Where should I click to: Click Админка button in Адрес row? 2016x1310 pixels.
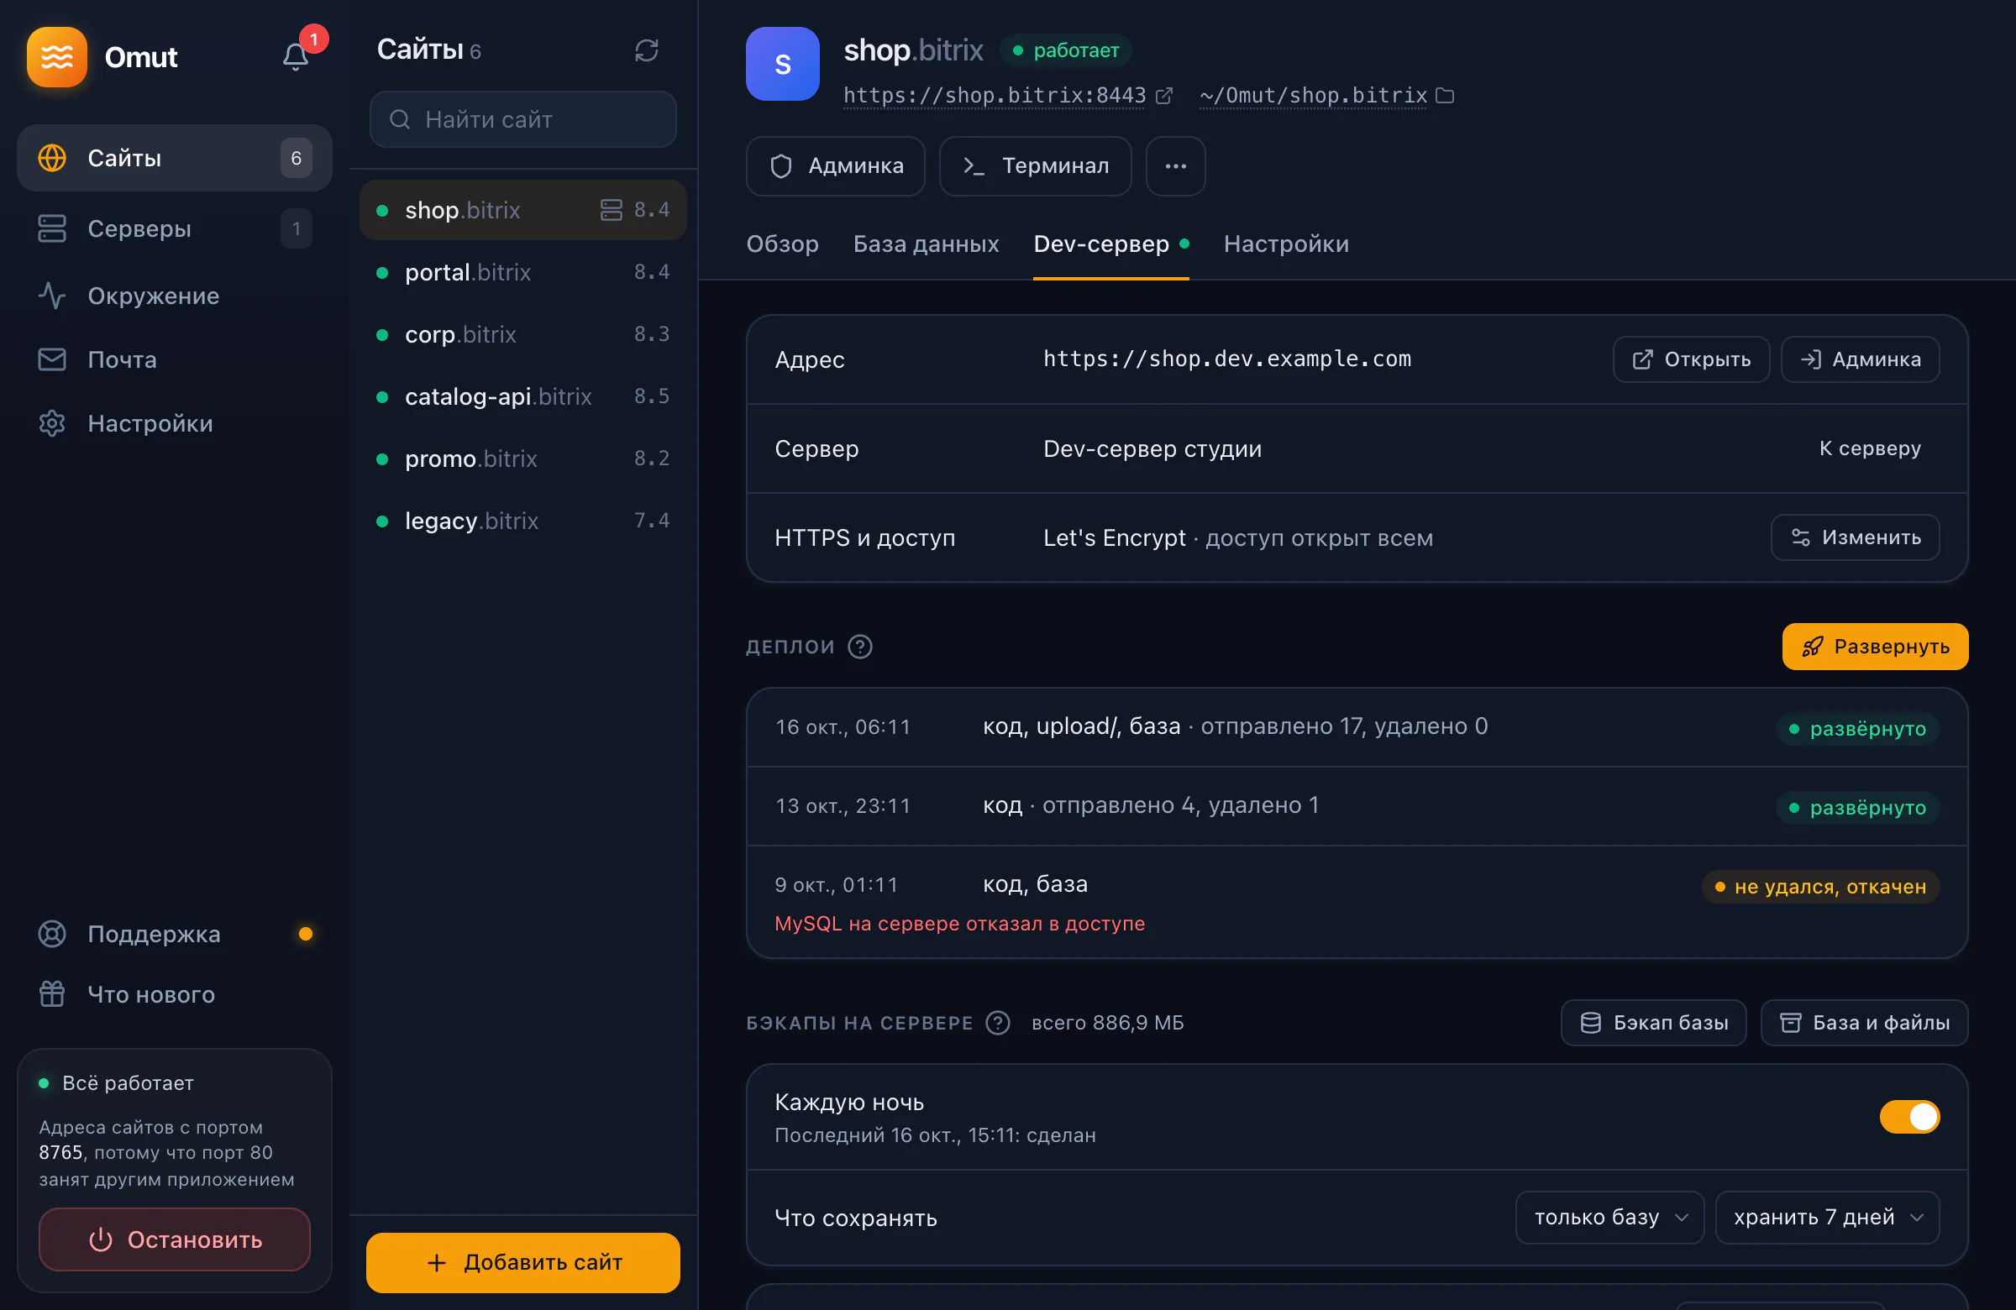point(1860,359)
